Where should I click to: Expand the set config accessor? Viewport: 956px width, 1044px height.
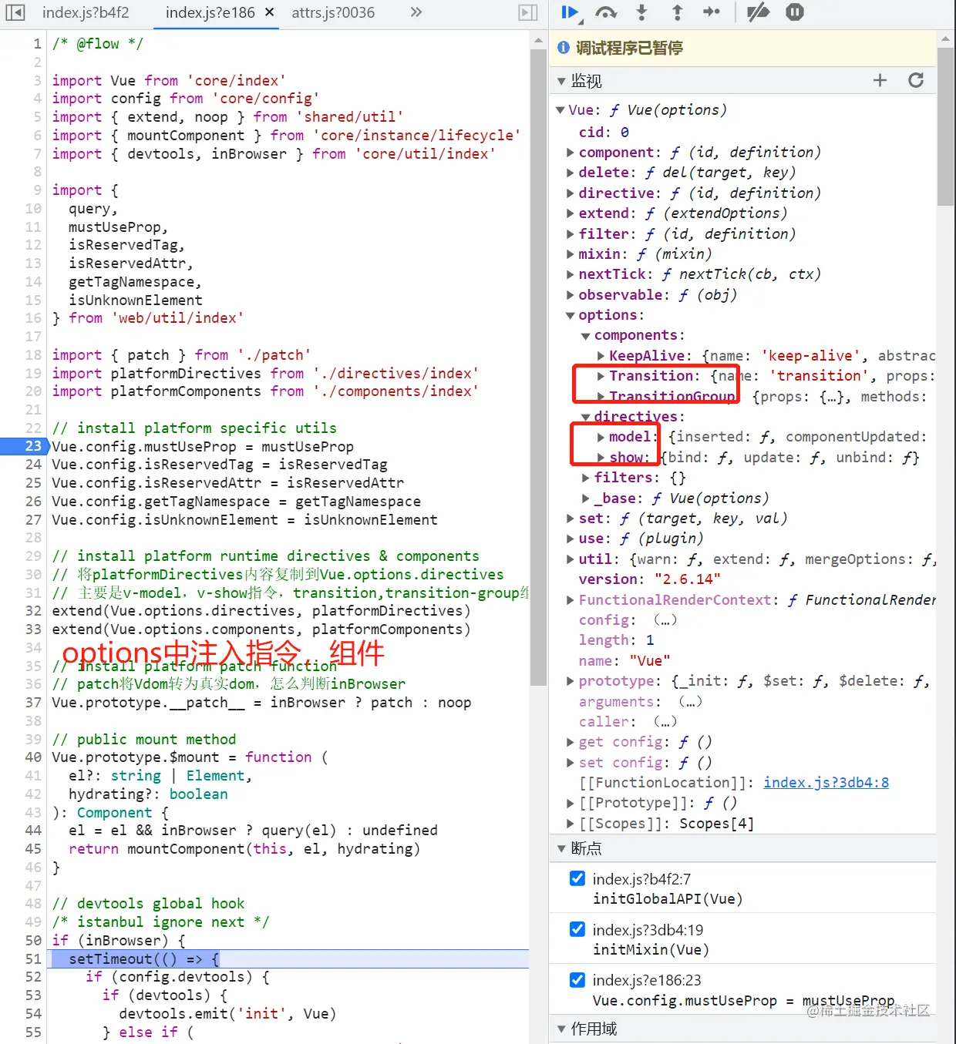571,763
